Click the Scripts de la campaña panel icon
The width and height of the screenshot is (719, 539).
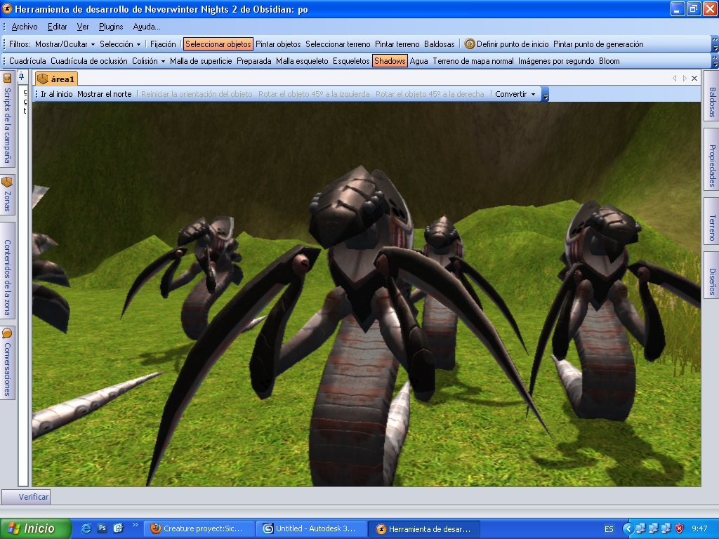click(x=7, y=79)
